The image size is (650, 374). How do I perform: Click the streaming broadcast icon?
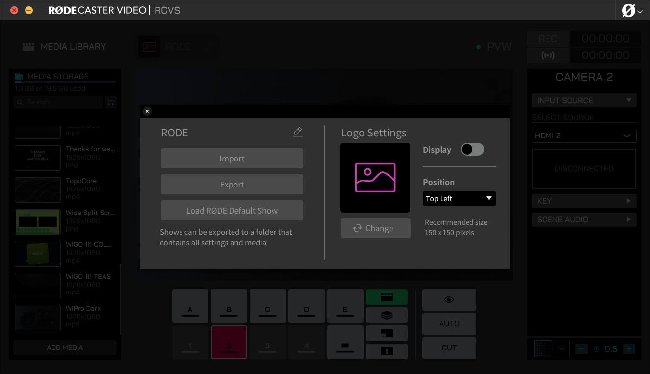547,55
